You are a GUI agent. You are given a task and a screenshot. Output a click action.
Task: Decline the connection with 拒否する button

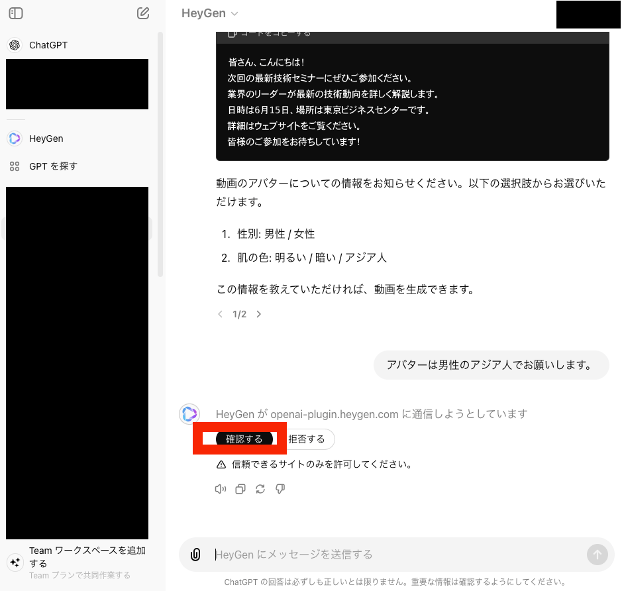[x=307, y=439]
